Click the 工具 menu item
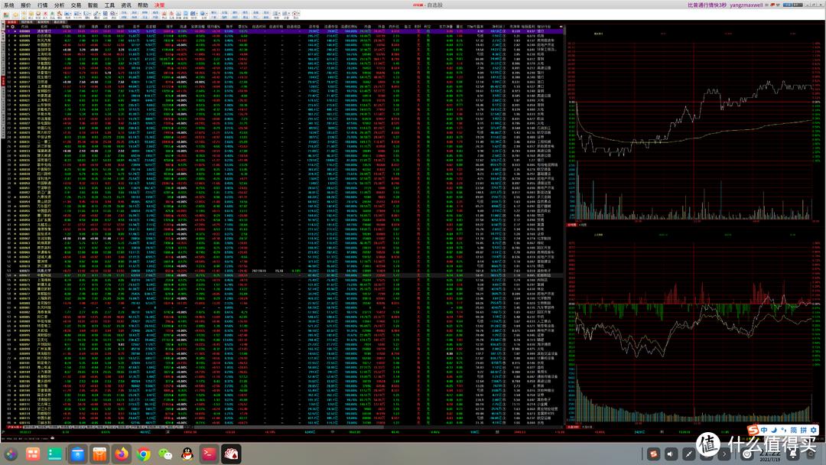 point(109,5)
